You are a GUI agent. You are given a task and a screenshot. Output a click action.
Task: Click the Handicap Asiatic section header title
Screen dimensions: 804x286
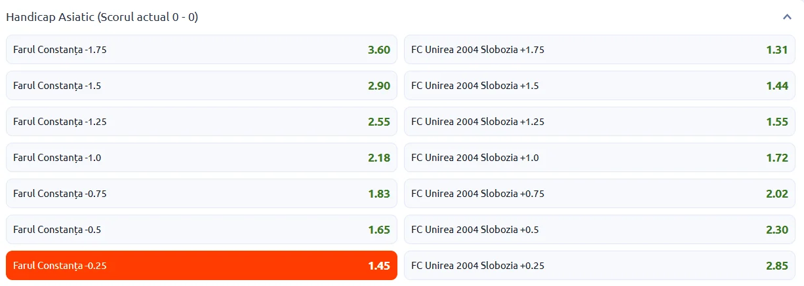[102, 17]
